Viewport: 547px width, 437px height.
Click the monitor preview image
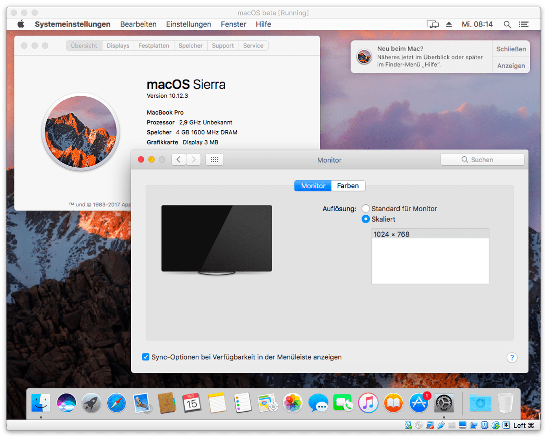pos(217,239)
